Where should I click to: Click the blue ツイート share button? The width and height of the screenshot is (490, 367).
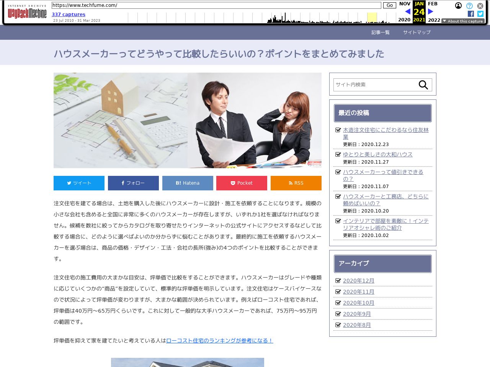[79, 183]
